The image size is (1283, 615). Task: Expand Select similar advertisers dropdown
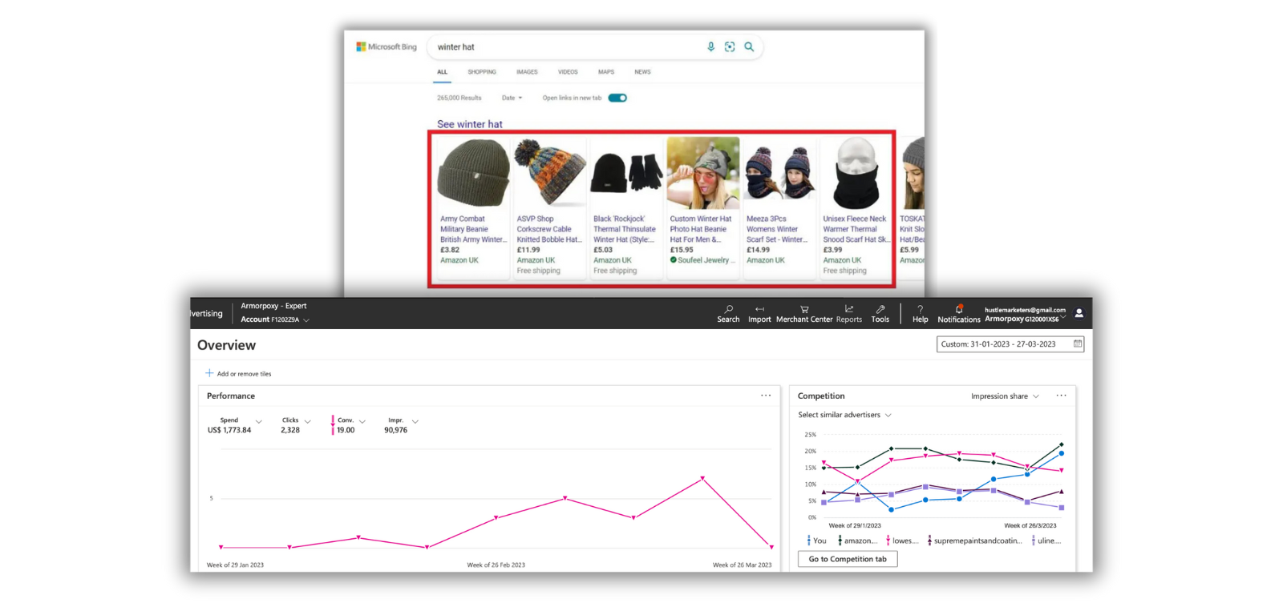pos(844,415)
